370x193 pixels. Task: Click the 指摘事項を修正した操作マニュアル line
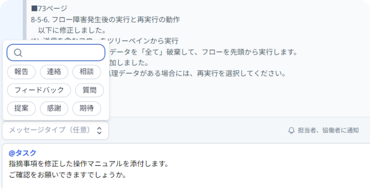click(89, 164)
